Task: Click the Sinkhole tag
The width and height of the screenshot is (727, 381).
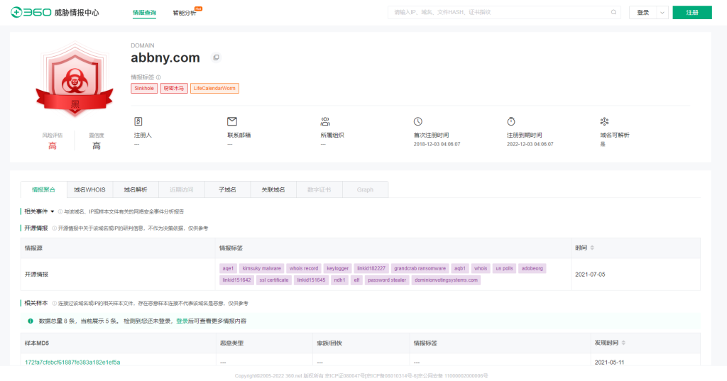Action: tap(144, 88)
